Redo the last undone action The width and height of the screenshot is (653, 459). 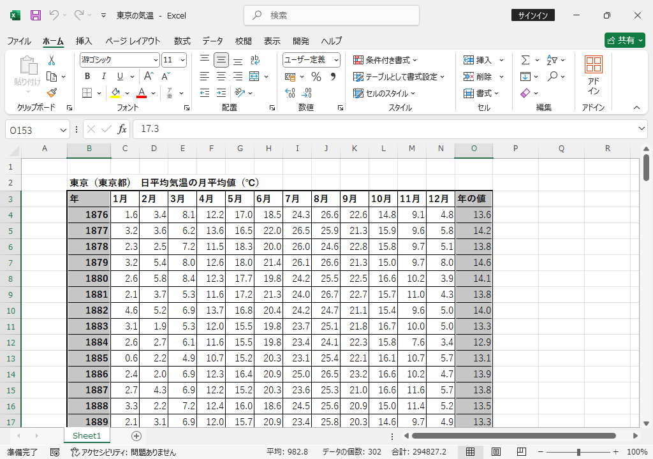pyautogui.click(x=78, y=15)
